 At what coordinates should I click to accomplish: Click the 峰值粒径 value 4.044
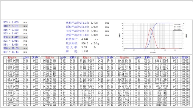85,39
